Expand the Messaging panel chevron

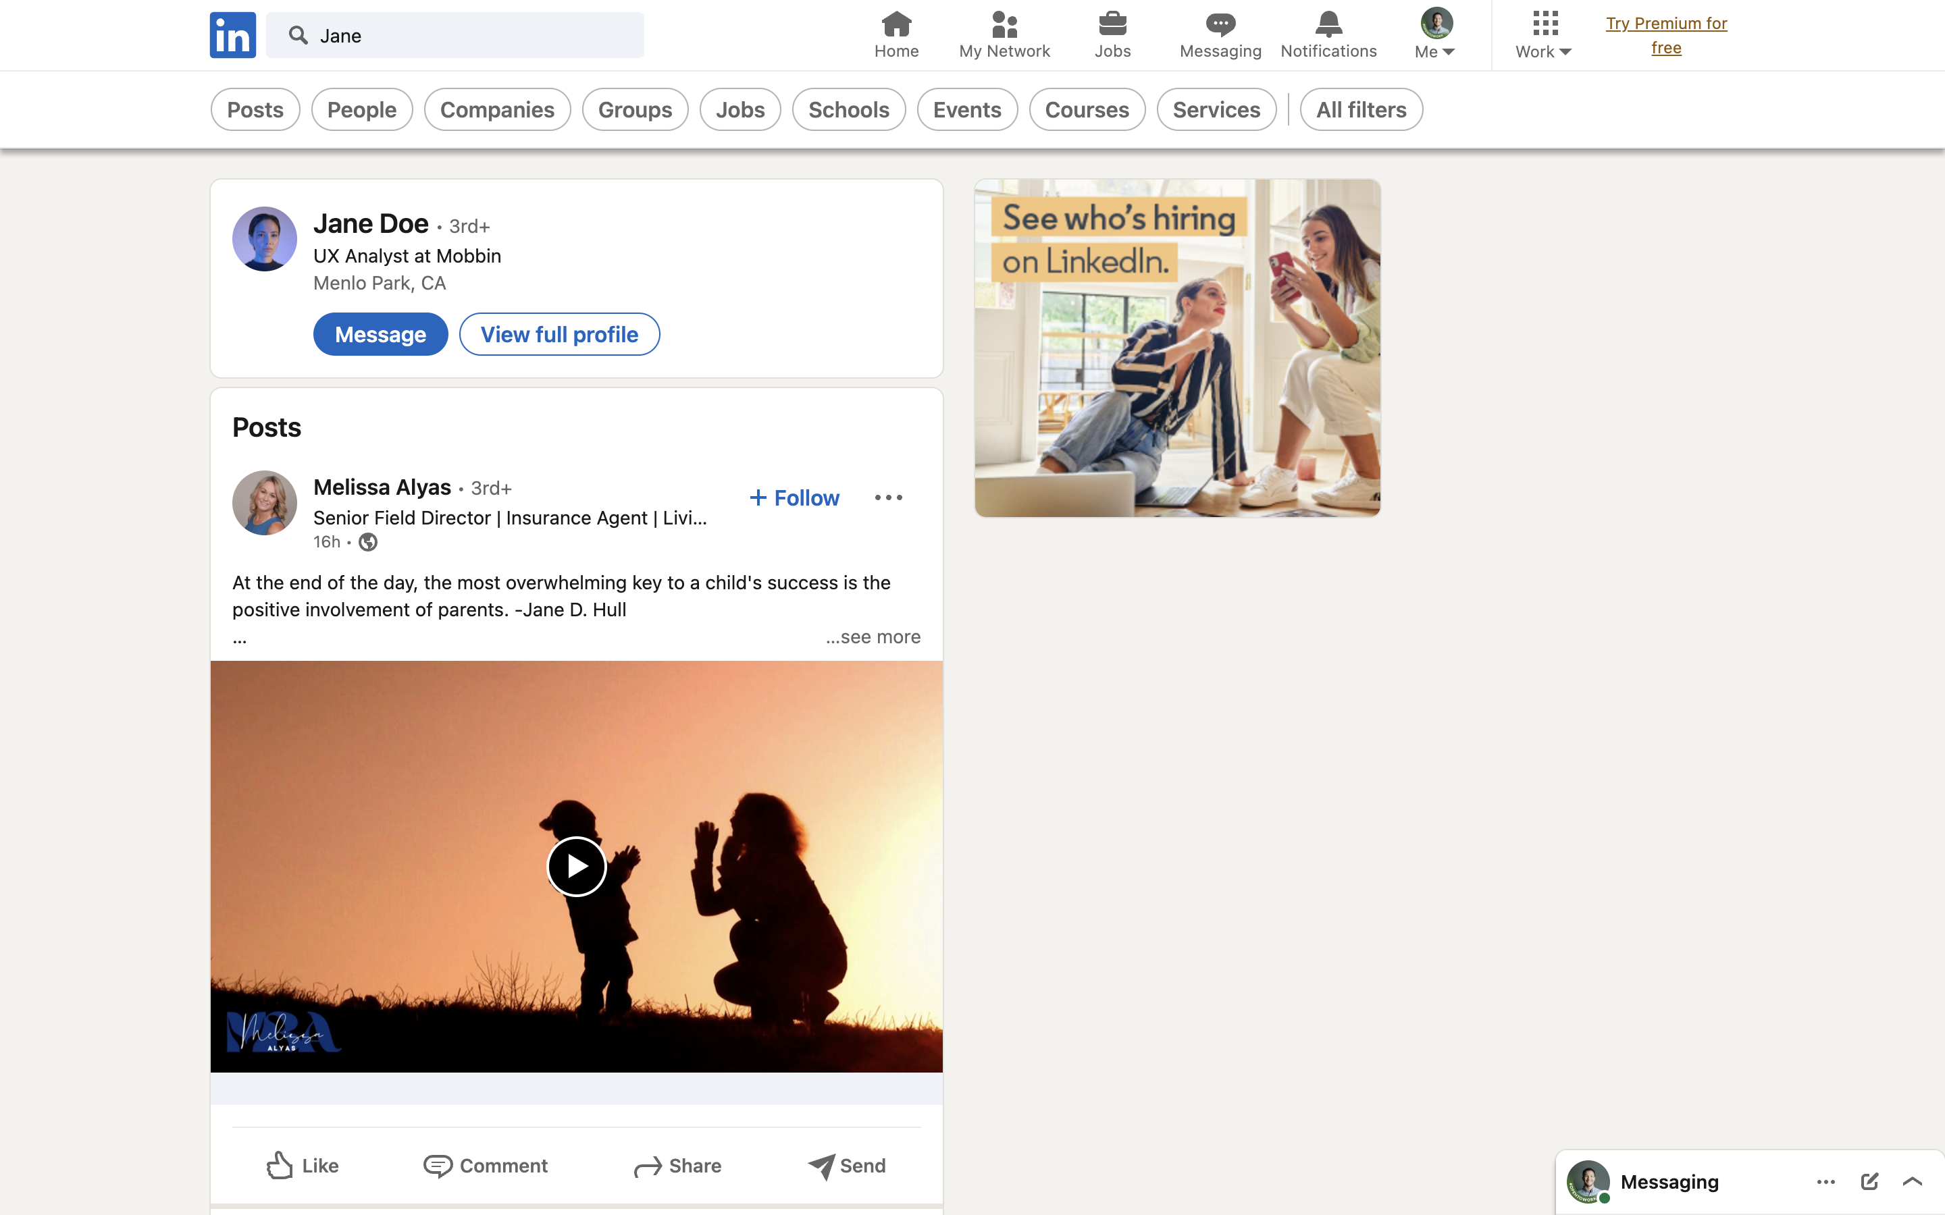[1913, 1181]
